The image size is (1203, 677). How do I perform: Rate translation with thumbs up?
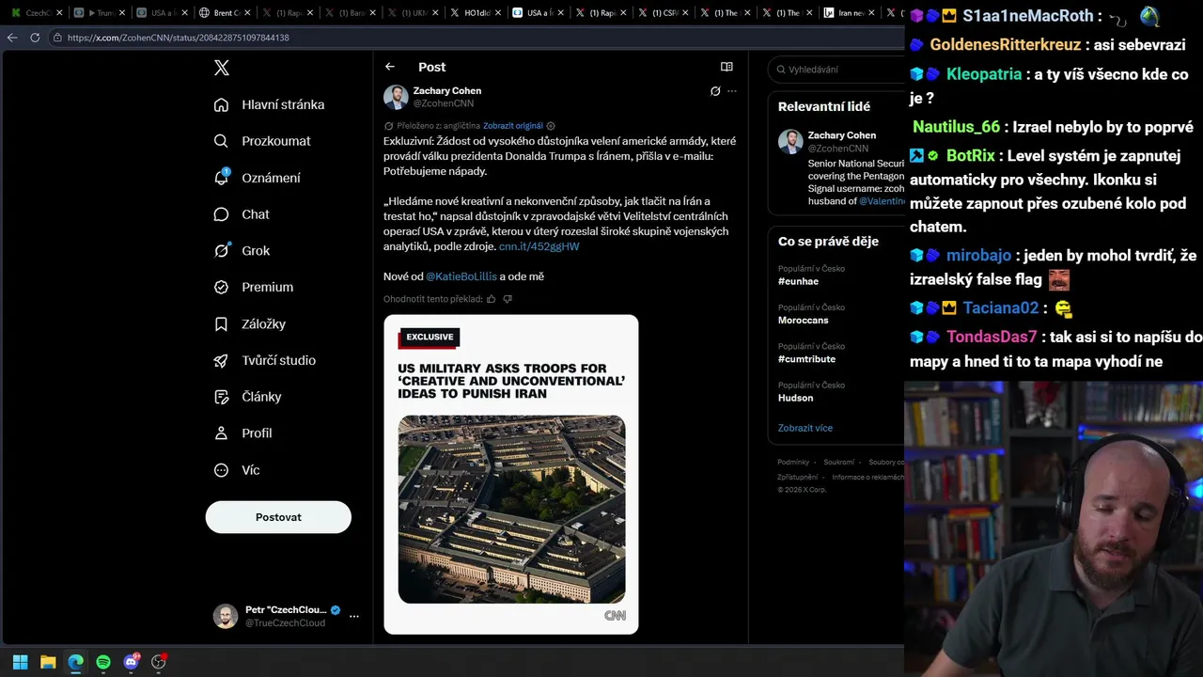point(491,299)
